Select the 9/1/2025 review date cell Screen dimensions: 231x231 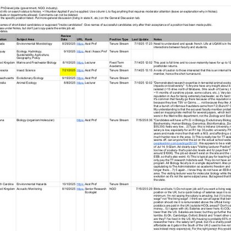(x=68, y=54)
